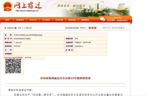Click the red caption above the QR code

(13, 58)
